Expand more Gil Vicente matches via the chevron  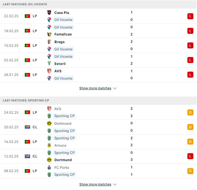pyautogui.click(x=115, y=88)
